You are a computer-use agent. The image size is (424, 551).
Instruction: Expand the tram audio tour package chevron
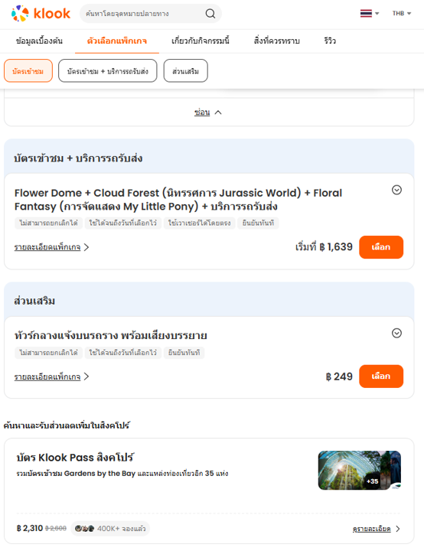396,333
